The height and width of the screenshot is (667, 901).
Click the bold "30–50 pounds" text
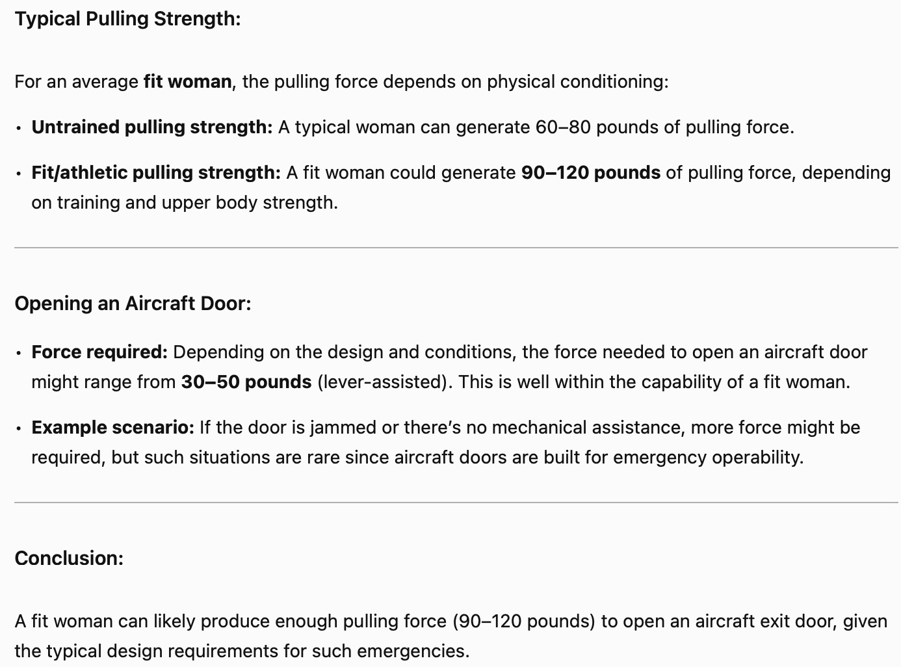pos(246,382)
